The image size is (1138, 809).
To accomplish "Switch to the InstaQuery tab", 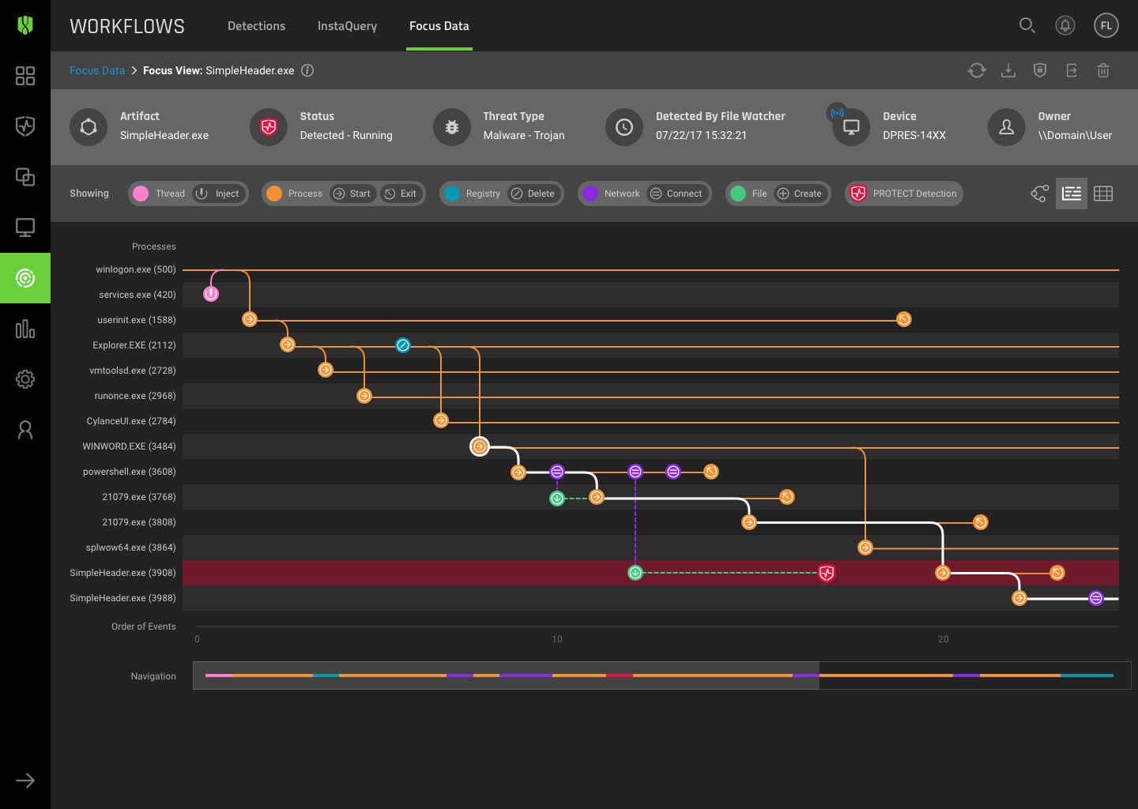I will click(x=347, y=26).
